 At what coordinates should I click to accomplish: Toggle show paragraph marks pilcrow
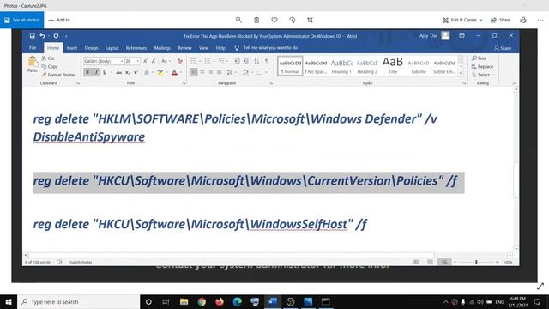267,61
